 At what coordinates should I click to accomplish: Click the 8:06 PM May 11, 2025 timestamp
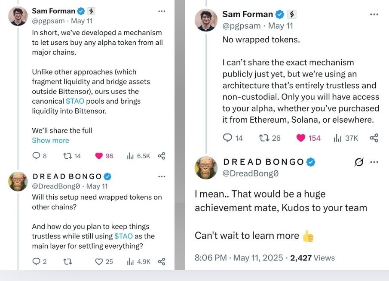(x=239, y=258)
